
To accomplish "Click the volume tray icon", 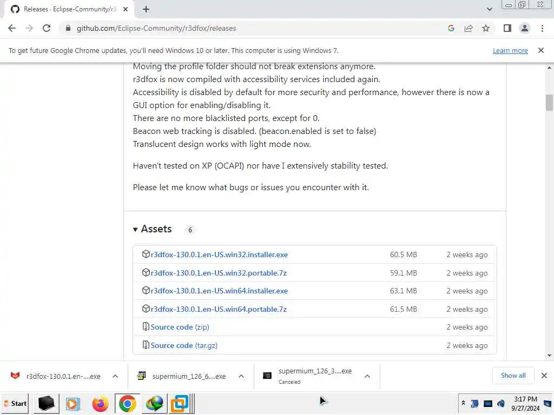I will pos(501,403).
